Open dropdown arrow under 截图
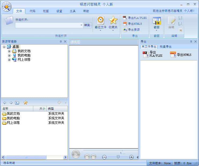The width and height of the screenshot is (199, 166). point(156,31)
